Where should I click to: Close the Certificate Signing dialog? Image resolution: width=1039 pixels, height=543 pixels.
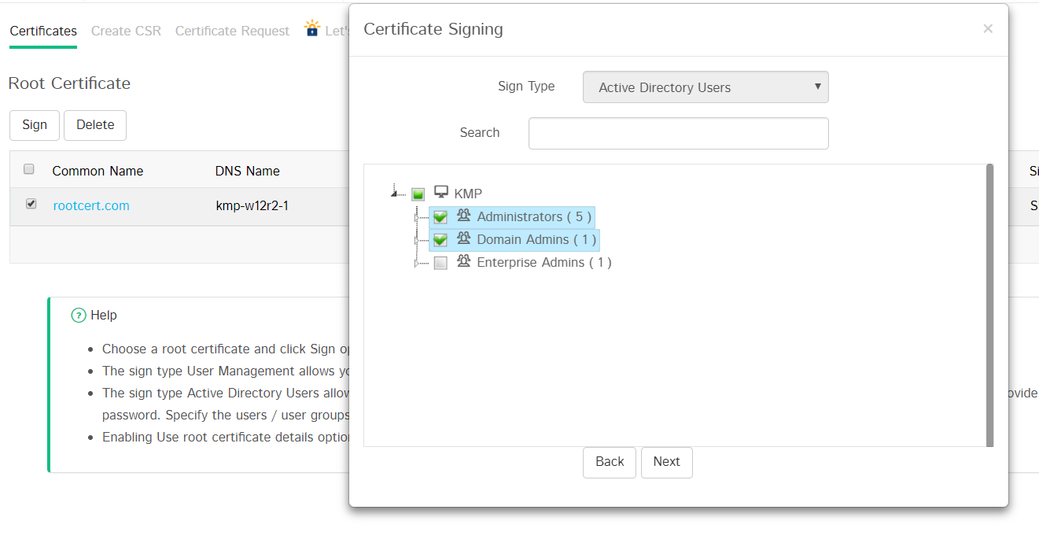pyautogui.click(x=988, y=29)
